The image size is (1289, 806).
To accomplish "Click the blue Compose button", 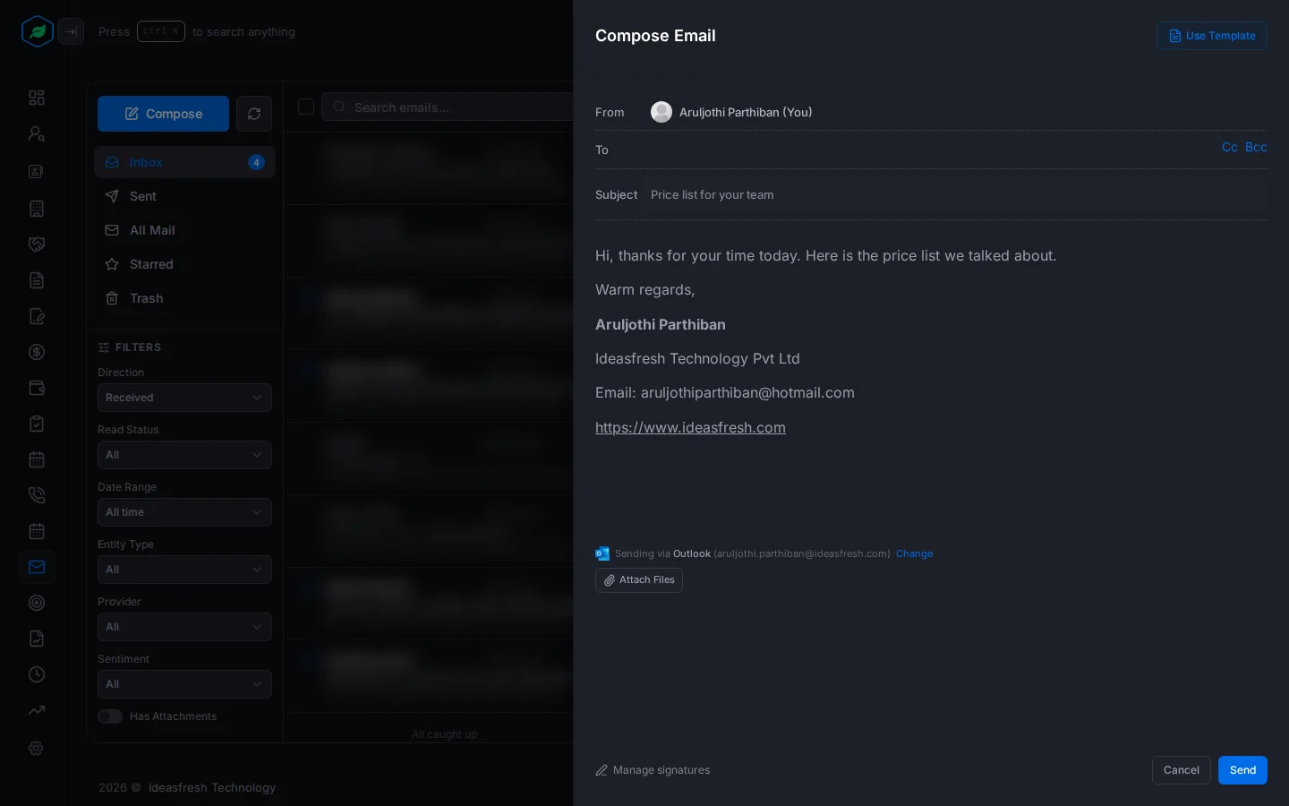I will (x=163, y=114).
